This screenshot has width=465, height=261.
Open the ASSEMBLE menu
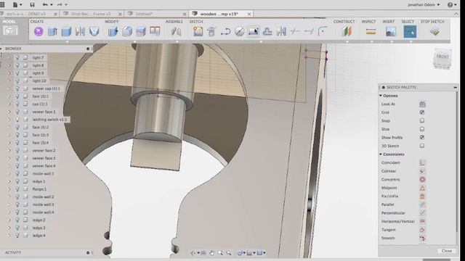pyautogui.click(x=174, y=22)
